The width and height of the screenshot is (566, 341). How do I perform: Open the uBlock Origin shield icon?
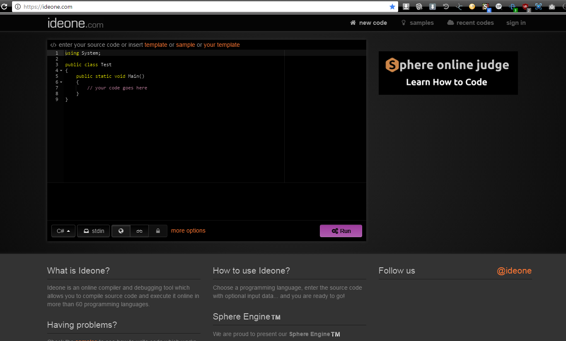[x=526, y=7]
